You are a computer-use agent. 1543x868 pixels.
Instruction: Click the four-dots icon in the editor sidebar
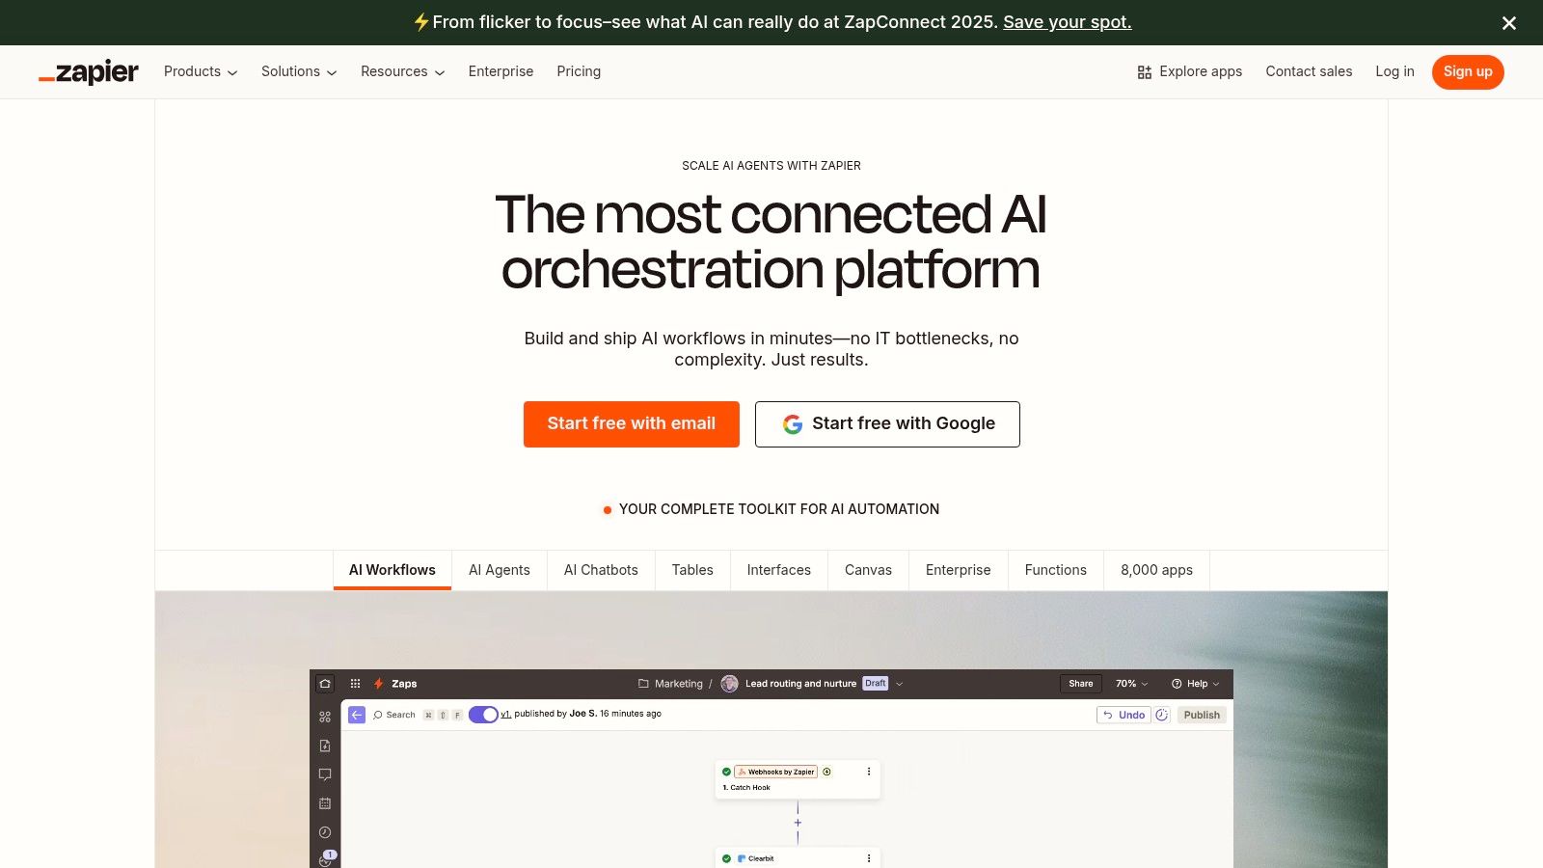click(x=325, y=717)
